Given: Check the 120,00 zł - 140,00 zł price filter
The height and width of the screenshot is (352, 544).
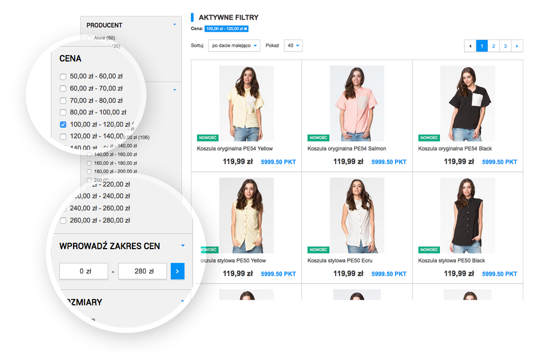Looking at the screenshot, I should tap(63, 137).
